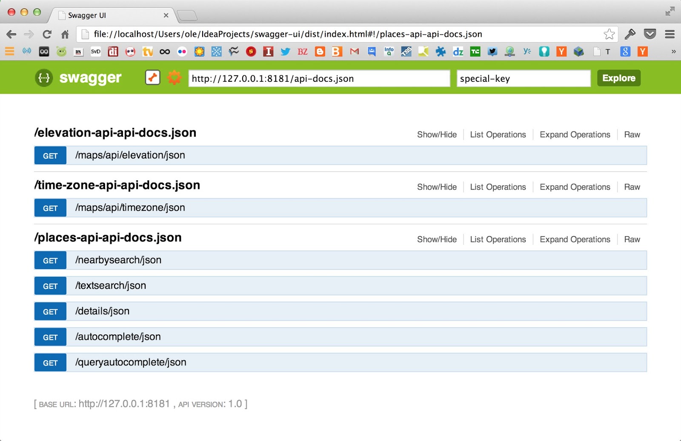Reload the page with the refresh icon
The height and width of the screenshot is (441, 681).
coord(47,34)
